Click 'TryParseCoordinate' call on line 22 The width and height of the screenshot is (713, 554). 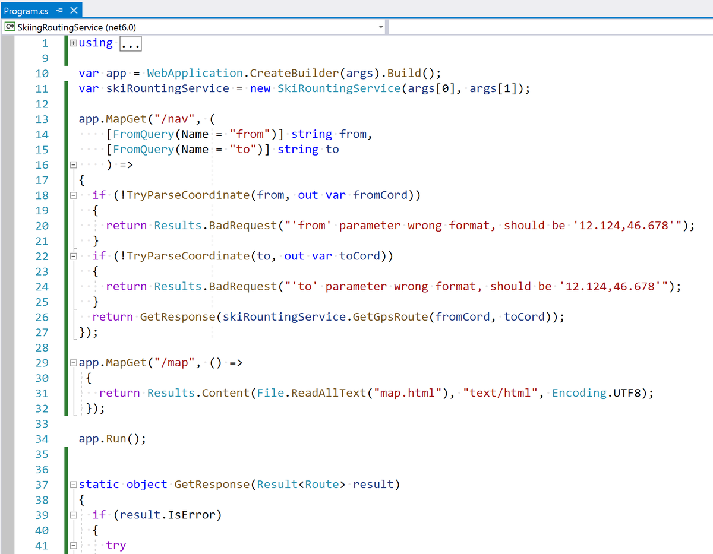[188, 256]
